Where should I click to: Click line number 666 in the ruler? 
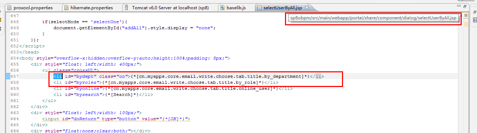click(x=15, y=131)
